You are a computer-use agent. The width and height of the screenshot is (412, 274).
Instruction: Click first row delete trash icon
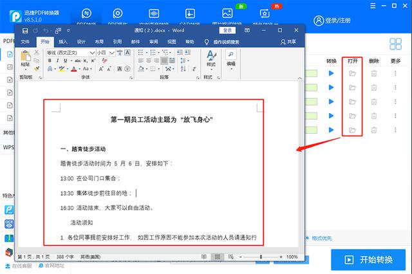point(374,73)
